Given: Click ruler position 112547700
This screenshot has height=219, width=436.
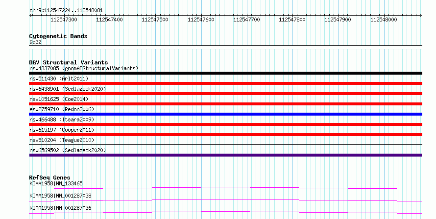Looking at the screenshot, I should (x=246, y=20).
